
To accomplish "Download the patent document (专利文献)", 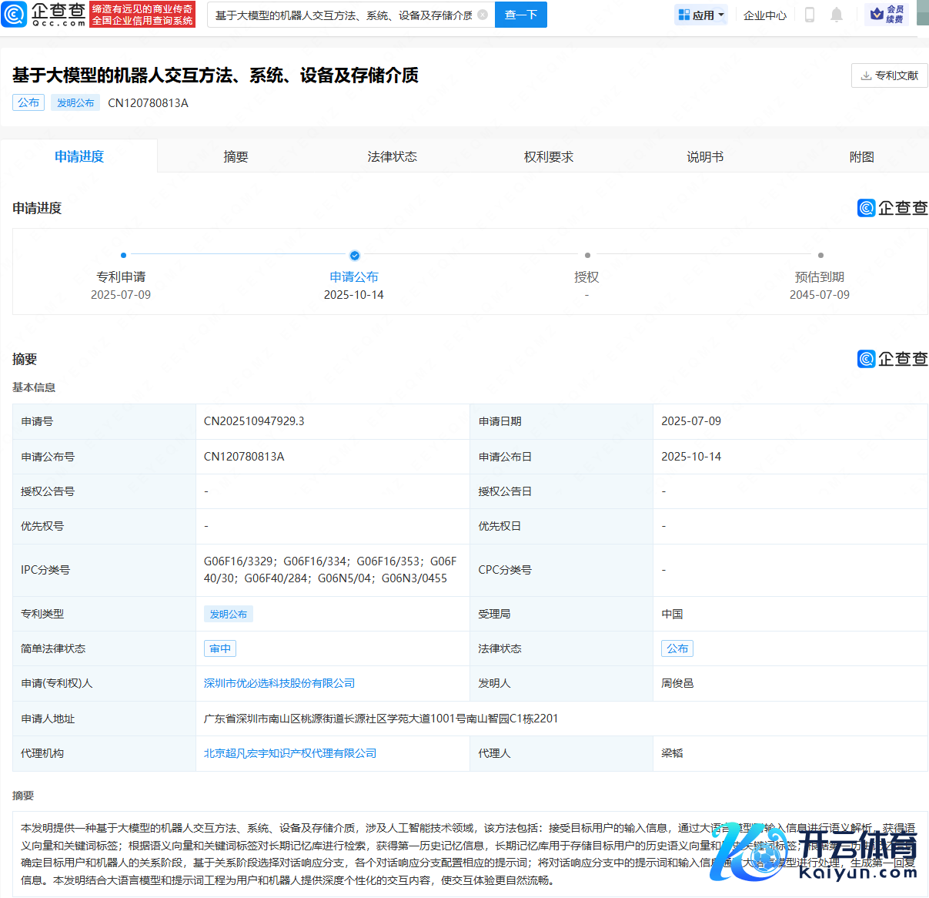I will (889, 75).
